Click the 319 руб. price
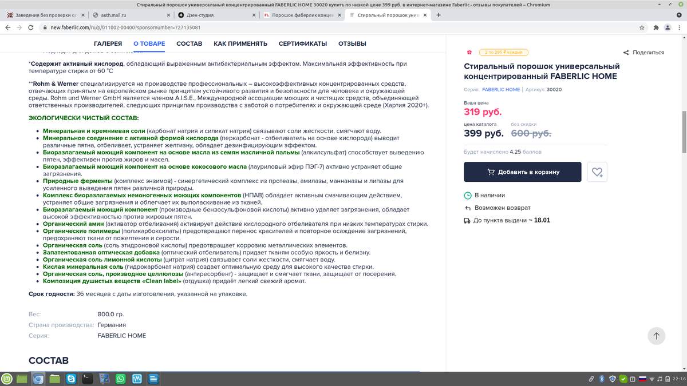Viewport: 687px width, 386px height. [x=483, y=112]
